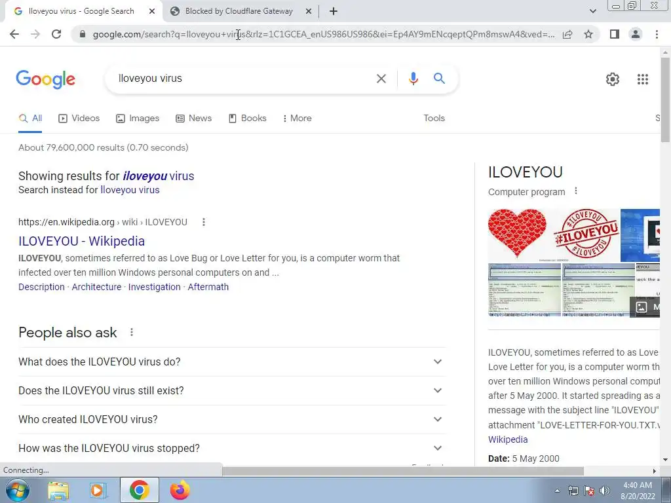Switch to the Blocked by Cloudflare Gateway tab
This screenshot has width=671, height=503.
pos(239,12)
